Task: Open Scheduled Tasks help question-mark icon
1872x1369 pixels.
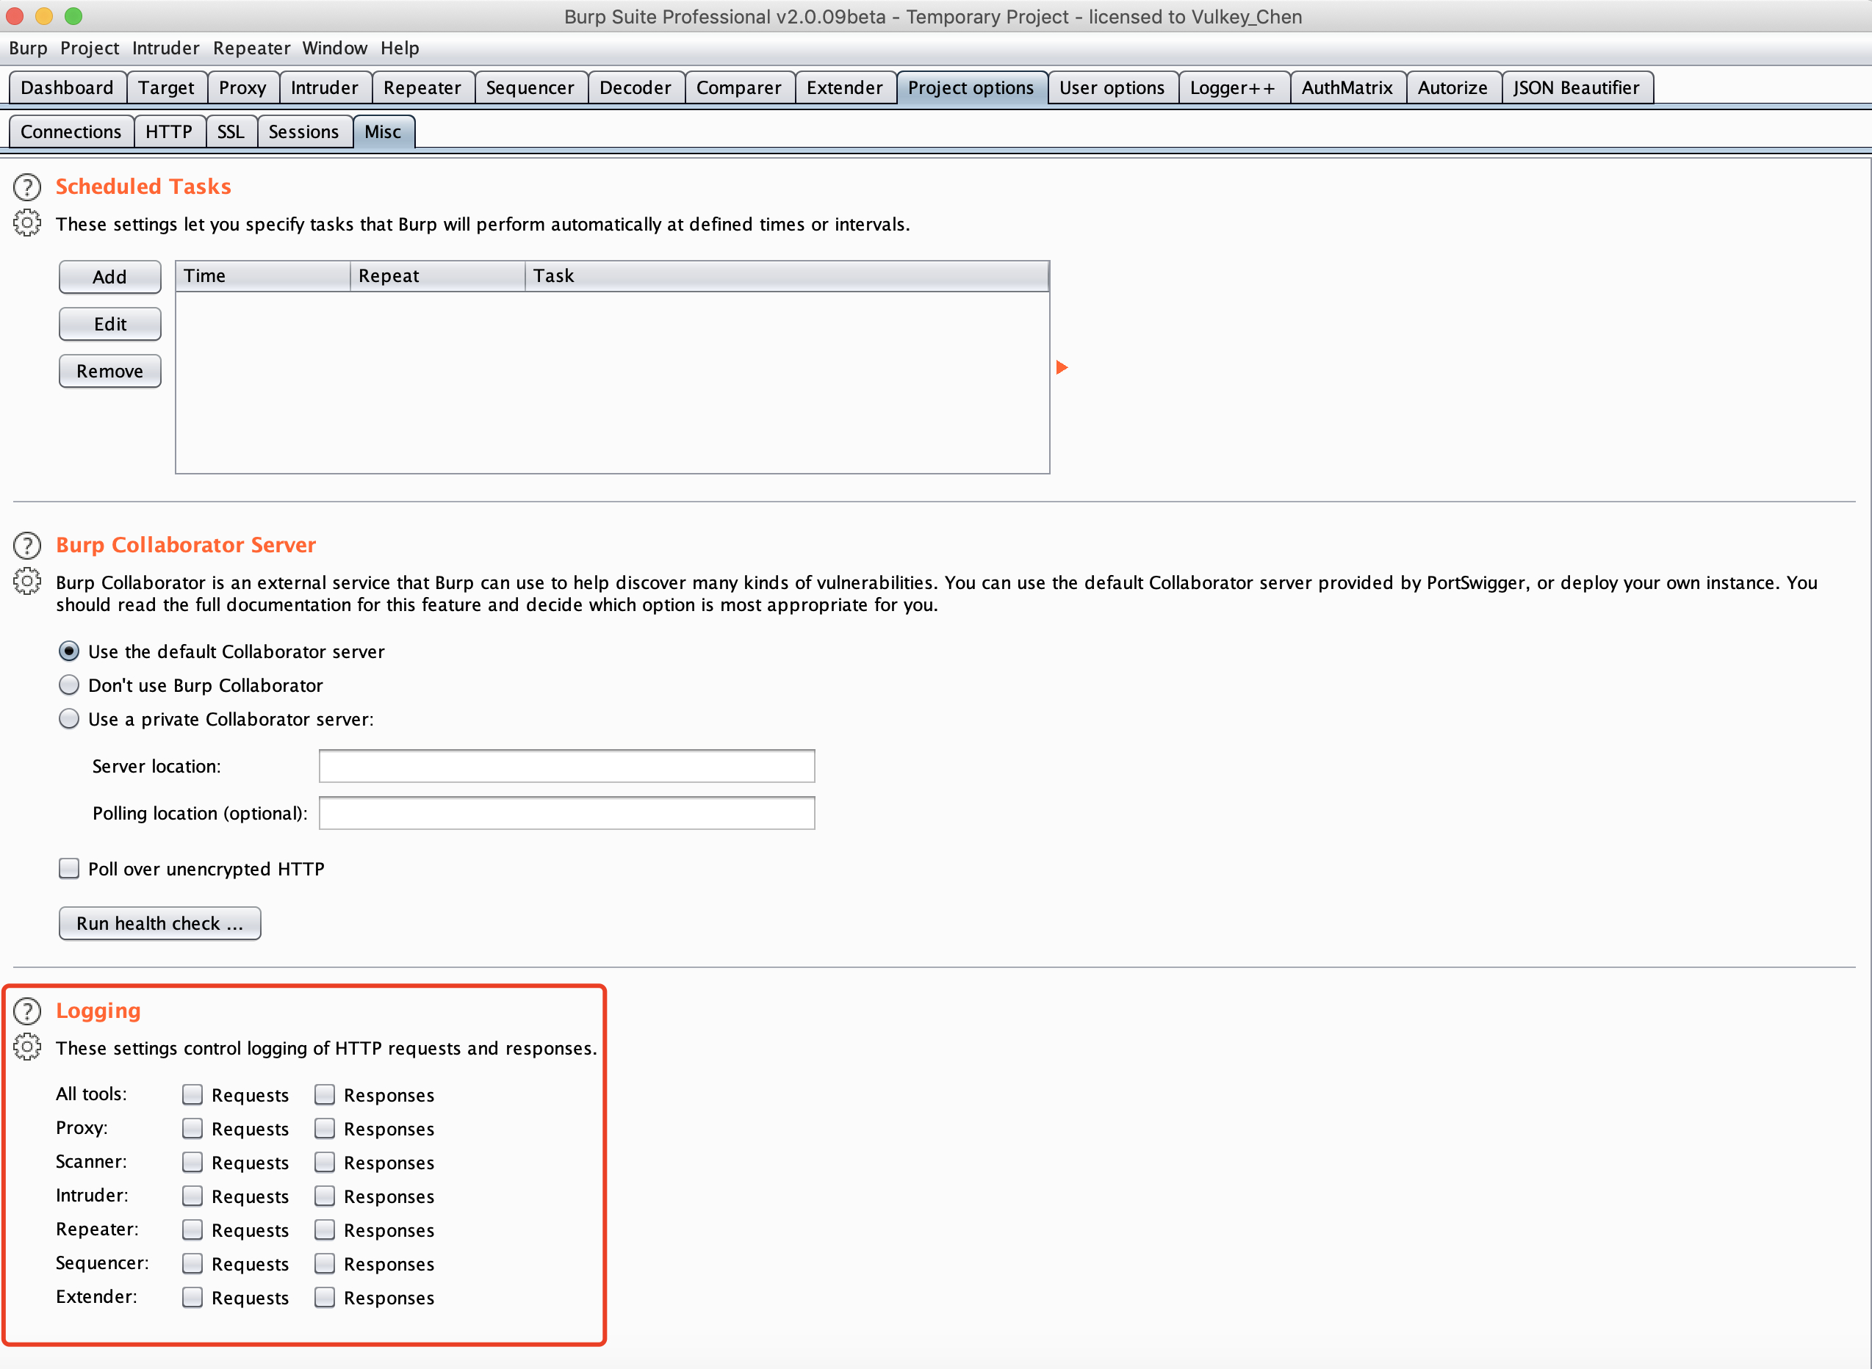Action: coord(27,187)
